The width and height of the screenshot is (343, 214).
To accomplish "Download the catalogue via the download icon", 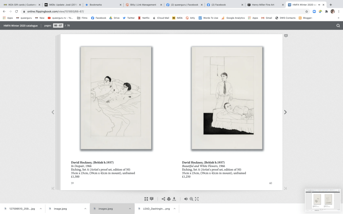I will click(174, 199).
